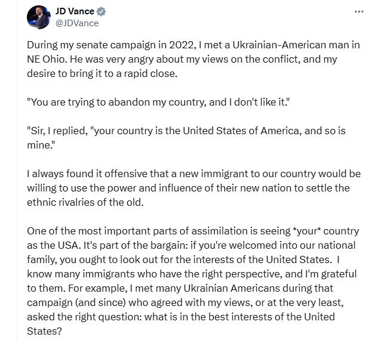Screen dimensions: 372x340
Task: Open the three-dot more options menu
Action: point(359,11)
